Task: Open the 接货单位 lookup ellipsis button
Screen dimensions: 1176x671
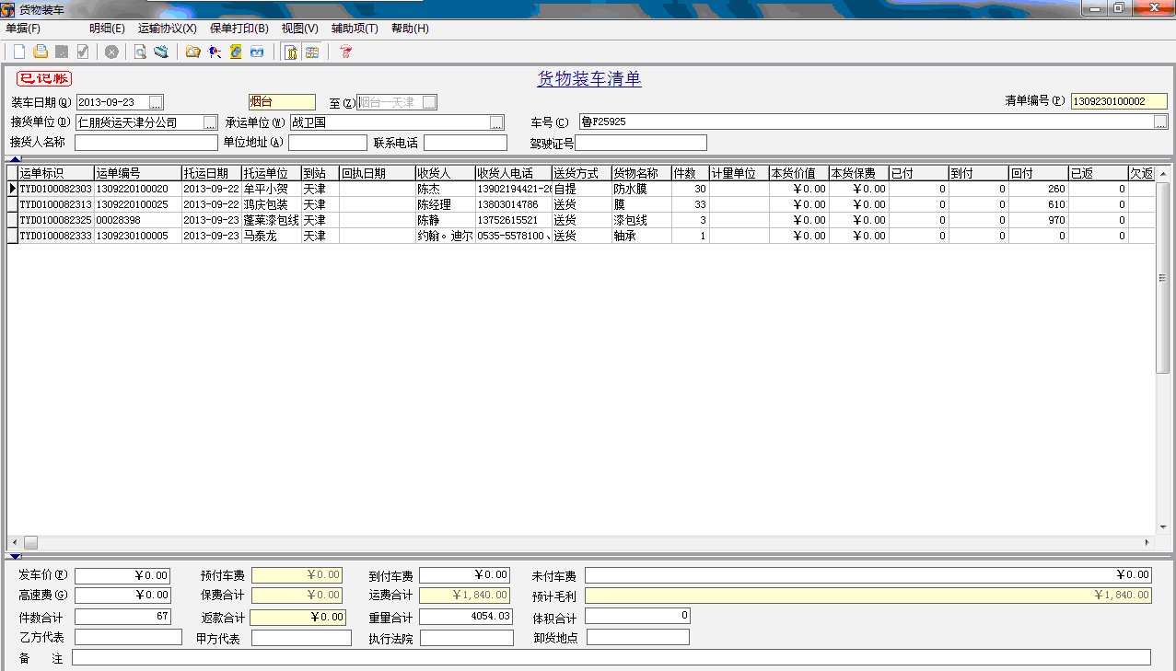Action: tap(210, 122)
